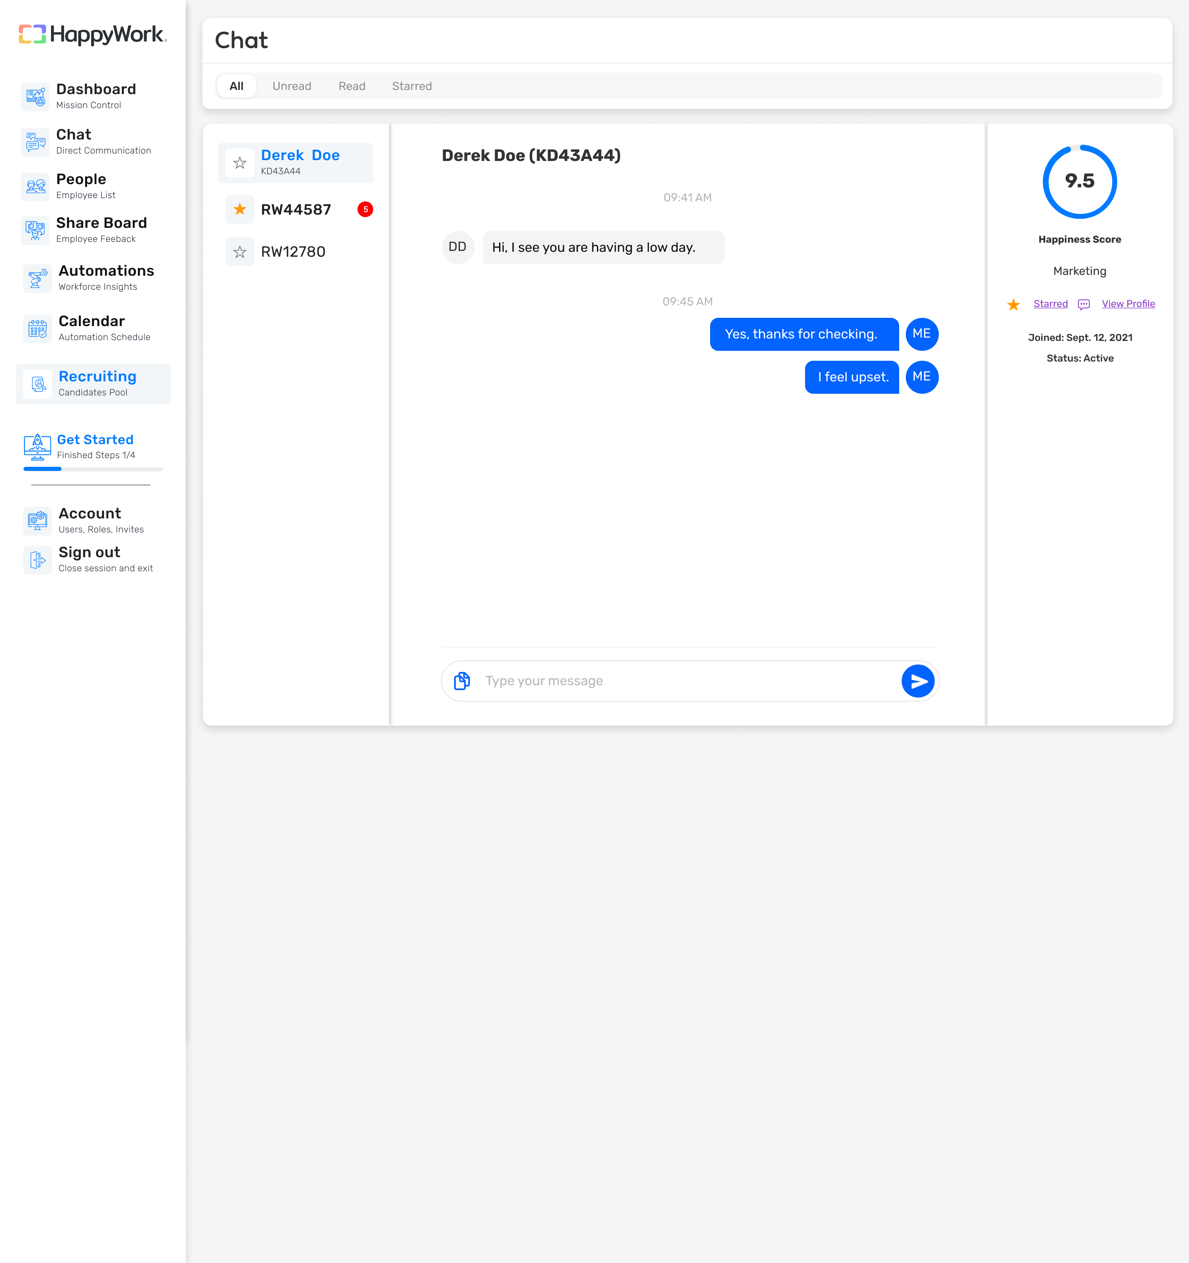This screenshot has width=1189, height=1263.
Task: Focus the Type your message field
Action: click(689, 681)
